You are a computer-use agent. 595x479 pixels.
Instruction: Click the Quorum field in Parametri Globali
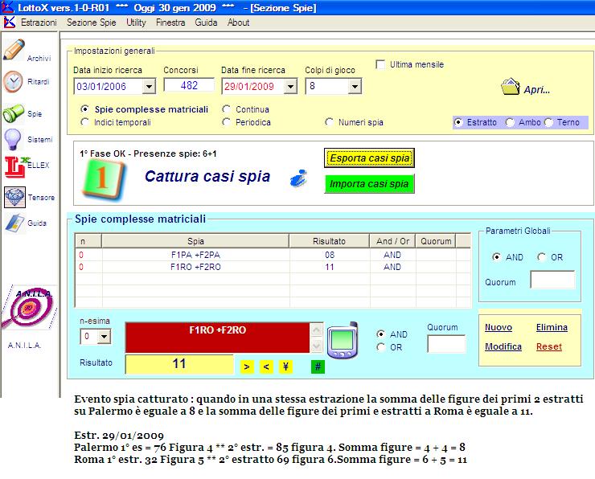tap(552, 280)
